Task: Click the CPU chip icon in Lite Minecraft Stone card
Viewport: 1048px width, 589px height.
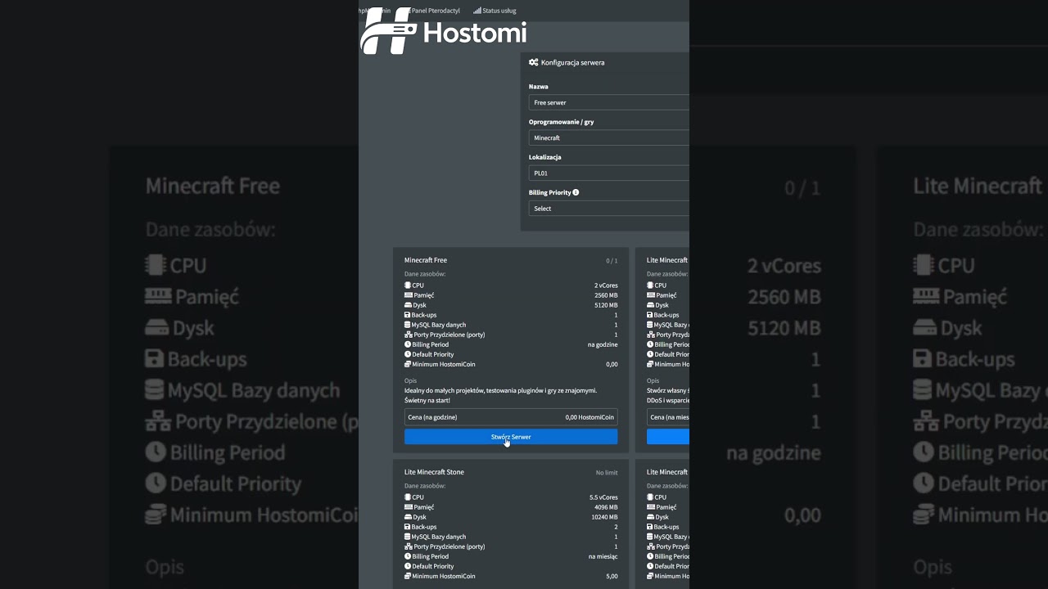Action: 408,497
